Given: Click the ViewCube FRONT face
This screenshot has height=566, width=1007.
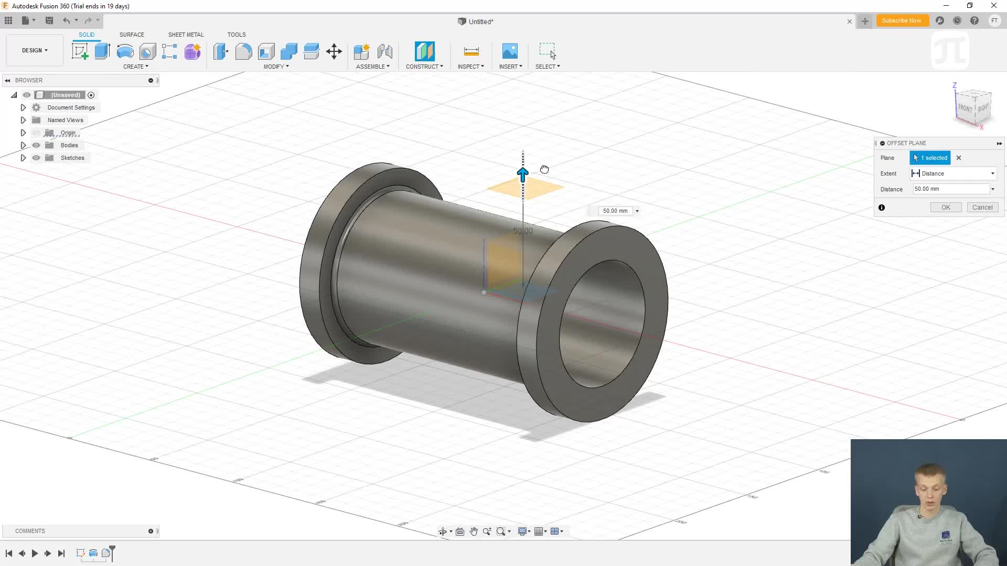Looking at the screenshot, I should [965, 108].
